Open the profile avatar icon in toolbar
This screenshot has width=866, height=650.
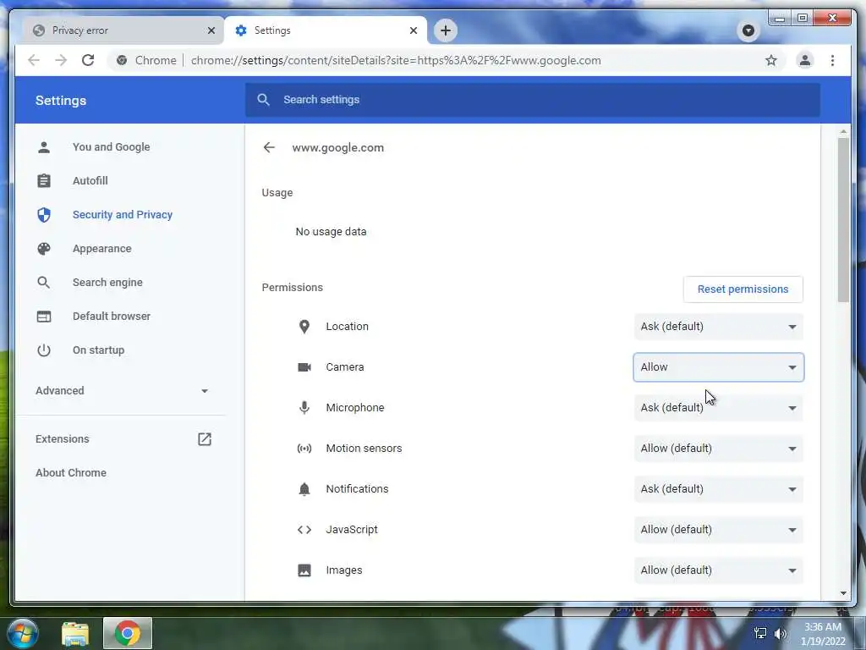coord(805,60)
